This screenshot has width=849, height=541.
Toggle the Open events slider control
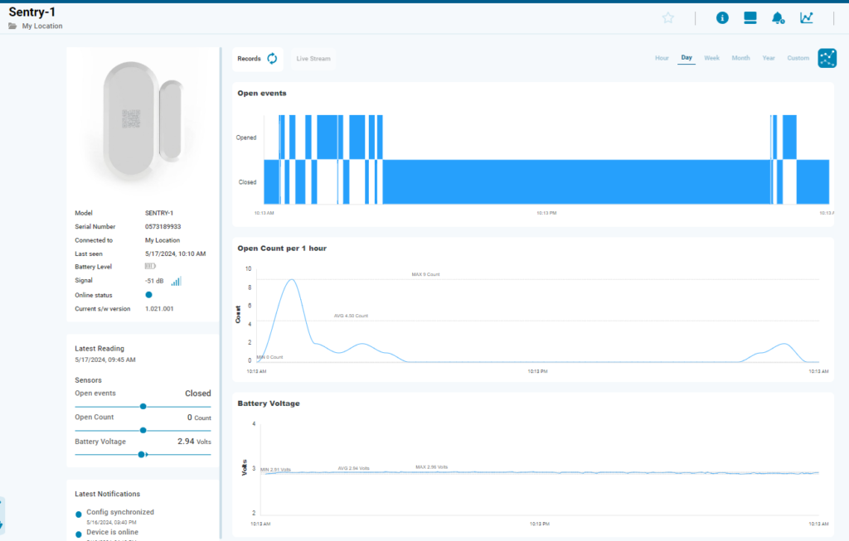click(x=143, y=405)
